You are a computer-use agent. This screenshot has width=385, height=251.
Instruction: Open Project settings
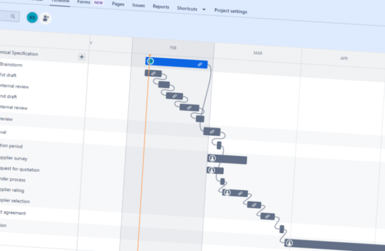tap(230, 11)
